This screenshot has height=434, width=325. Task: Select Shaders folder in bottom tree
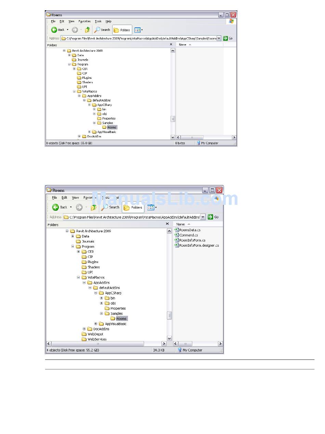(x=91, y=267)
